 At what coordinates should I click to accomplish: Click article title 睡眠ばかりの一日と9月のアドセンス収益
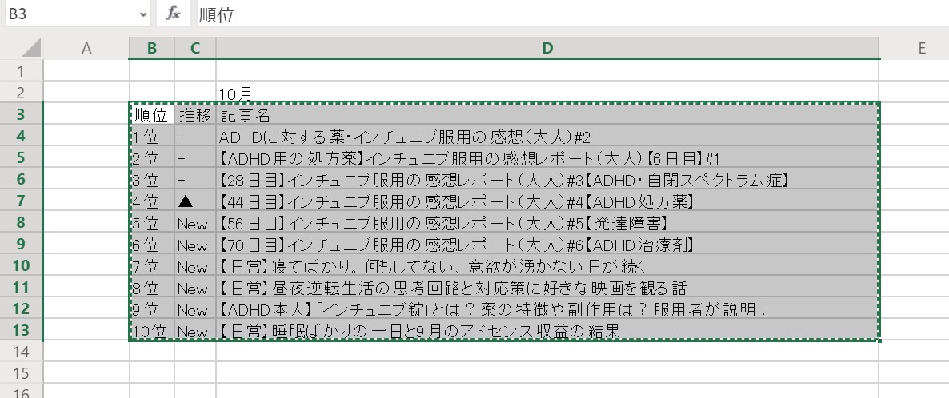tap(547, 330)
